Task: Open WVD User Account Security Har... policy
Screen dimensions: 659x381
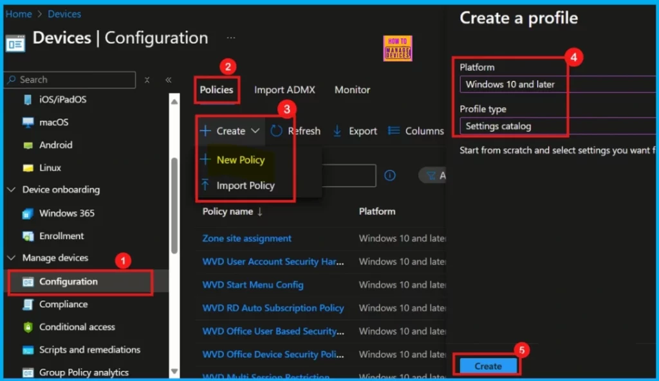Action: tap(273, 261)
